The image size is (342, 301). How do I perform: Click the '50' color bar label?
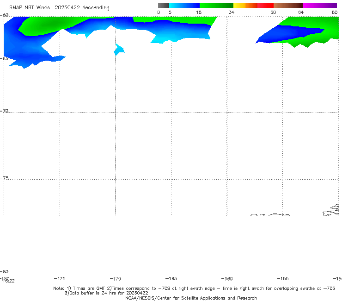click(273, 12)
